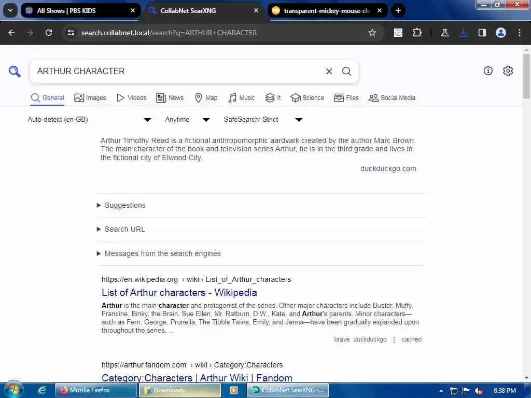The height and width of the screenshot is (398, 531).
Task: Open the Anytime time range dropdown
Action: click(187, 120)
